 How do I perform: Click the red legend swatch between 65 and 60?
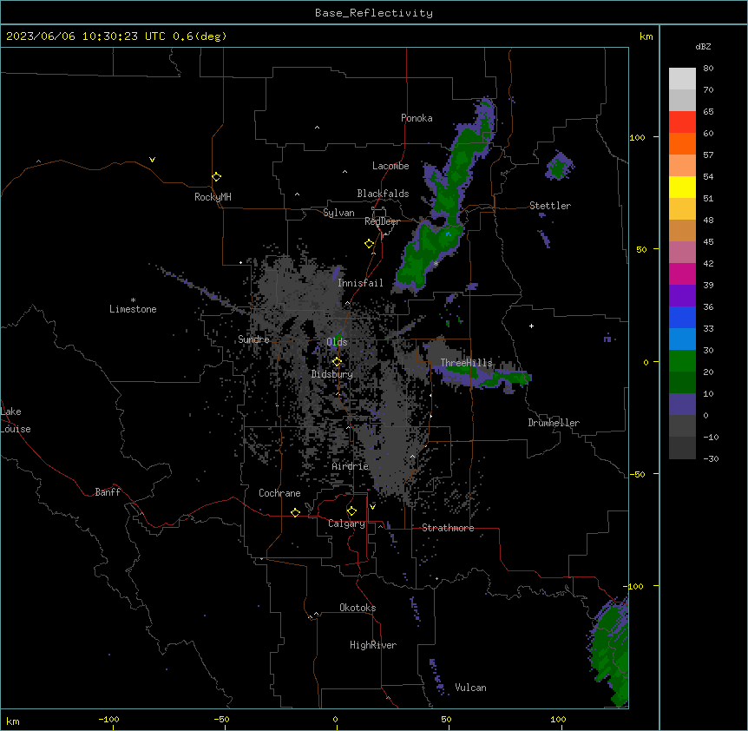682,122
